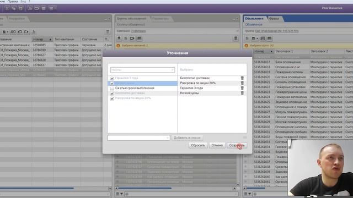Image resolution: width=353 pixels, height=198 pixels.
Task: Open dropdown of second Объявления toolbar icon
Action: 257,38
